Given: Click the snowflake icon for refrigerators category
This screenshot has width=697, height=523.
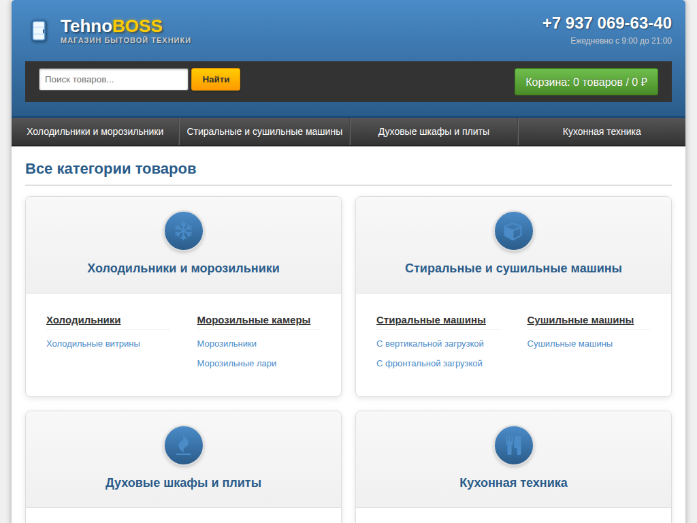Looking at the screenshot, I should coord(184,231).
